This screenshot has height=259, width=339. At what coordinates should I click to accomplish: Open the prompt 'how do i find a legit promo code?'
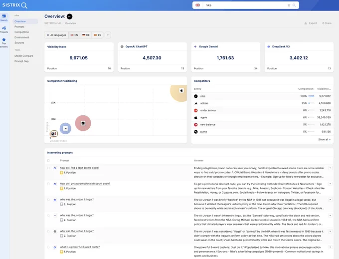point(80,168)
